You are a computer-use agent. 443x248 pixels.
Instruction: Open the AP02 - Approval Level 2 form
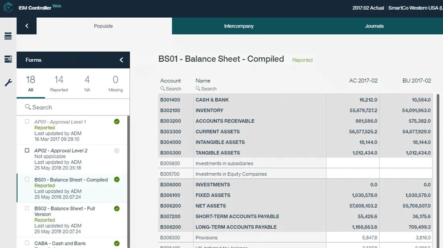(61, 151)
